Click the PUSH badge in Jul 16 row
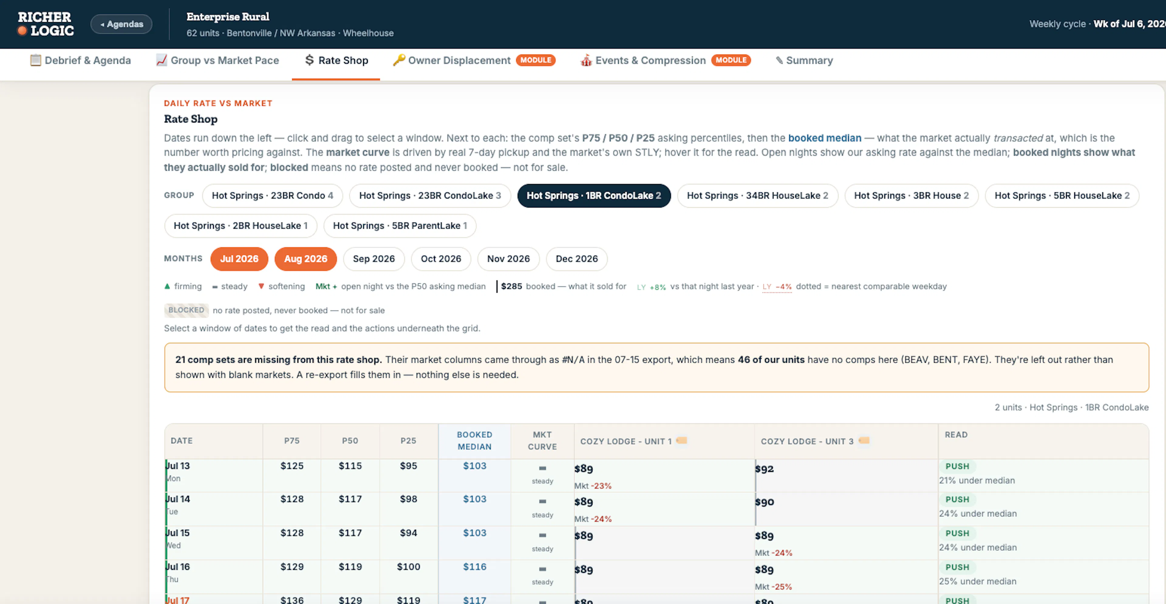The image size is (1166, 604). click(x=957, y=567)
